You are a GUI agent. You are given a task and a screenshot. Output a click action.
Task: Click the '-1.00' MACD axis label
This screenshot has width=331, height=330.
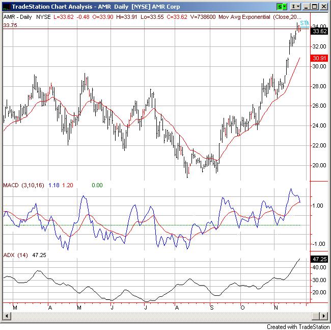click(318, 244)
